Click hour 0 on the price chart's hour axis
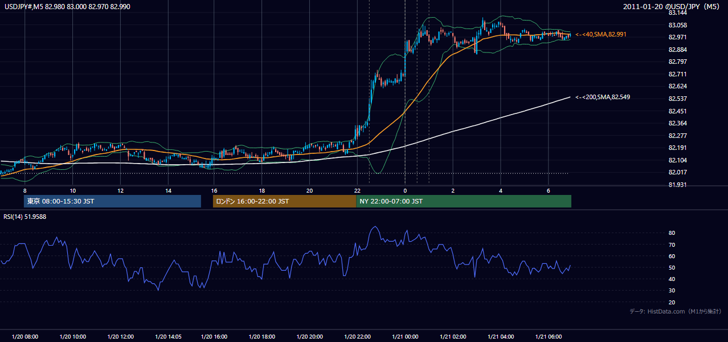Image resolution: width=728 pixels, height=342 pixels. pyautogui.click(x=405, y=190)
